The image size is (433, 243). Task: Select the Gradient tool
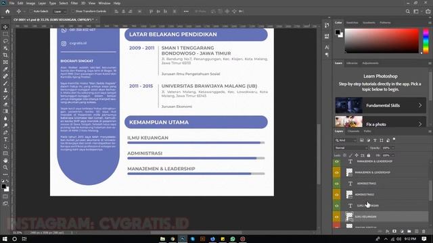tap(5, 111)
